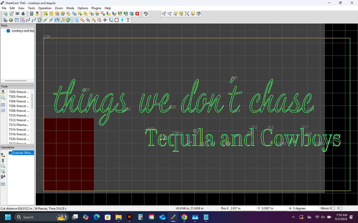Select tool T316: finecut in list
Image resolution: width=358 pixels, height=223 pixels.
[x=19, y=134]
